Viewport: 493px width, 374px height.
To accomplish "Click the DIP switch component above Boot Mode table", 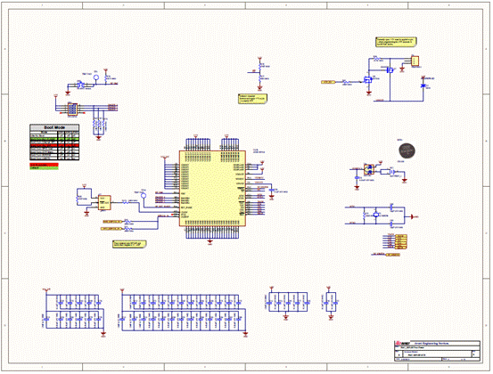I will point(72,109).
